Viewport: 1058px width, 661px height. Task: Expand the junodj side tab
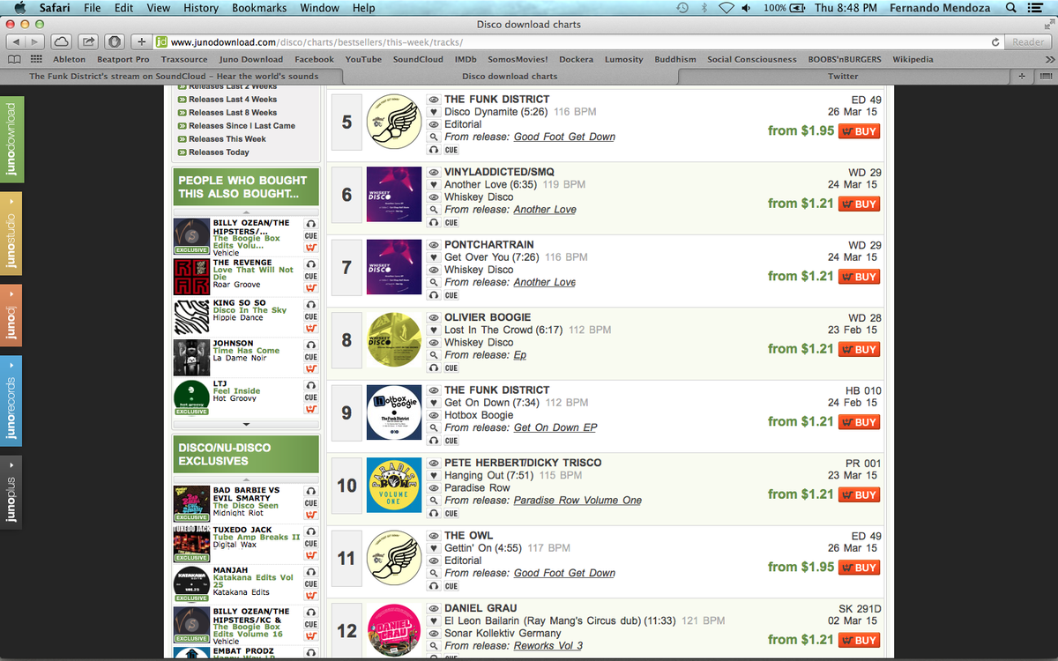pos(11,316)
